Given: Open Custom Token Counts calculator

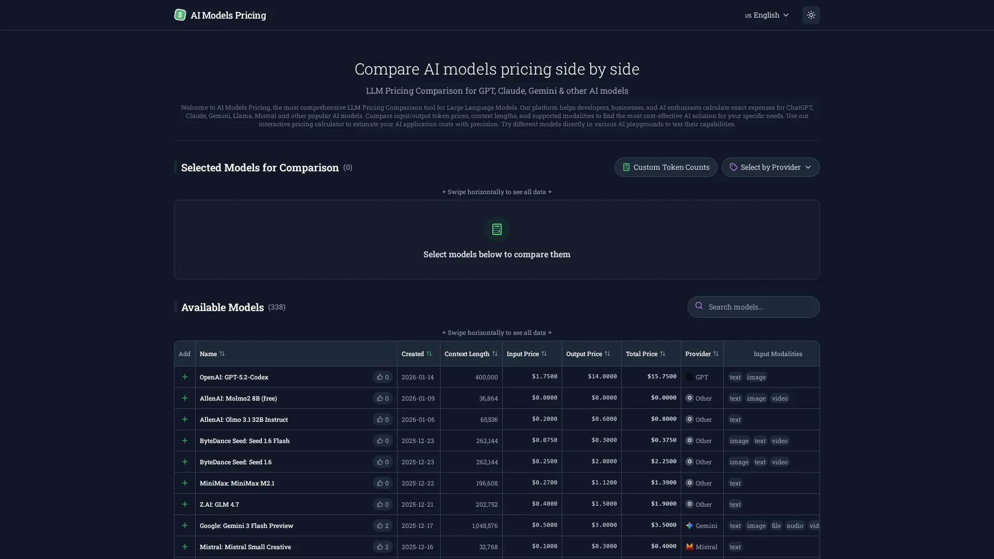Looking at the screenshot, I should (x=666, y=167).
